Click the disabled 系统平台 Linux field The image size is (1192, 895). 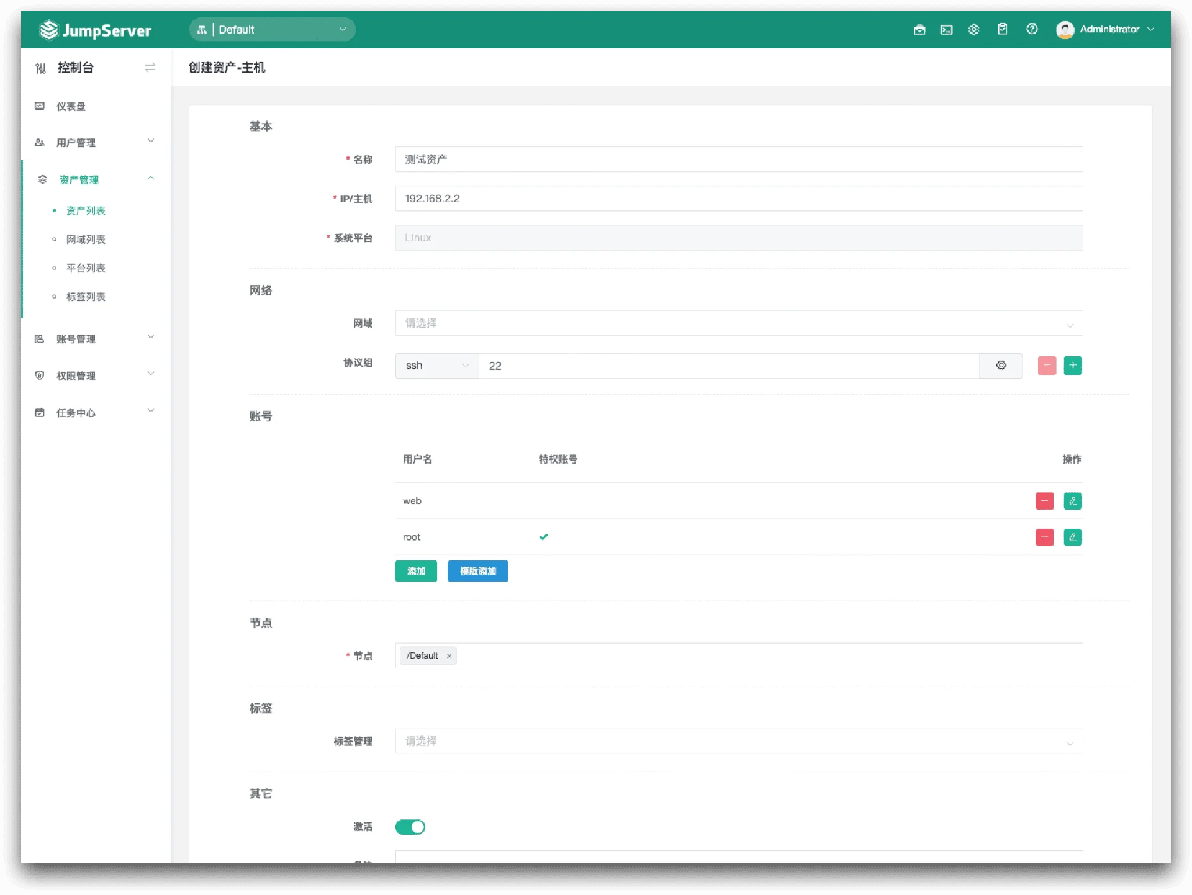point(739,238)
